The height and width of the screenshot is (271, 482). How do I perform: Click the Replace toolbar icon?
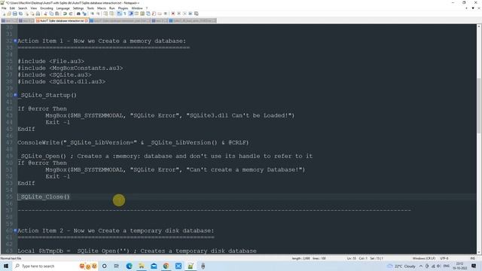tap(84, 14)
